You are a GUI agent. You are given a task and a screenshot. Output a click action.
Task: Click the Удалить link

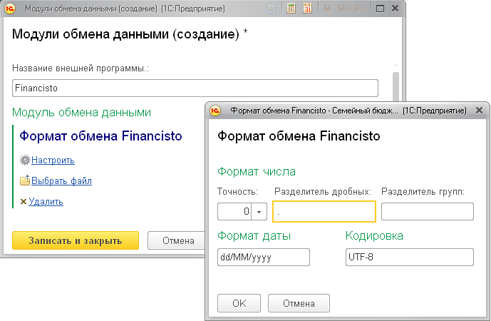coord(46,202)
